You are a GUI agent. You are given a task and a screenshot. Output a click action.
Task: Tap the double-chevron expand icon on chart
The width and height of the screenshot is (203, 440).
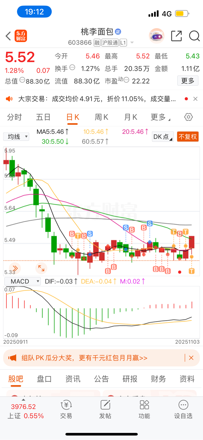[x=15, y=269]
